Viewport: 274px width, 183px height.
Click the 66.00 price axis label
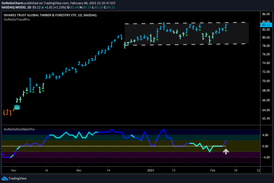(x=266, y=100)
